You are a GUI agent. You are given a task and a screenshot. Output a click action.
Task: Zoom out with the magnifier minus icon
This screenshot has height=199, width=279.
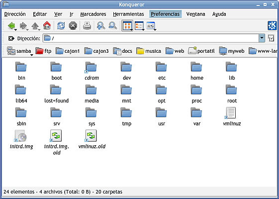pos(112,26)
